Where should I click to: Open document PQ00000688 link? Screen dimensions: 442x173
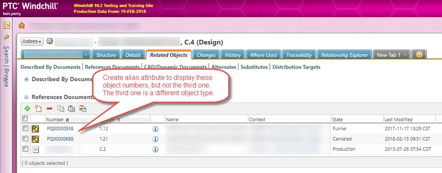click(x=60, y=139)
